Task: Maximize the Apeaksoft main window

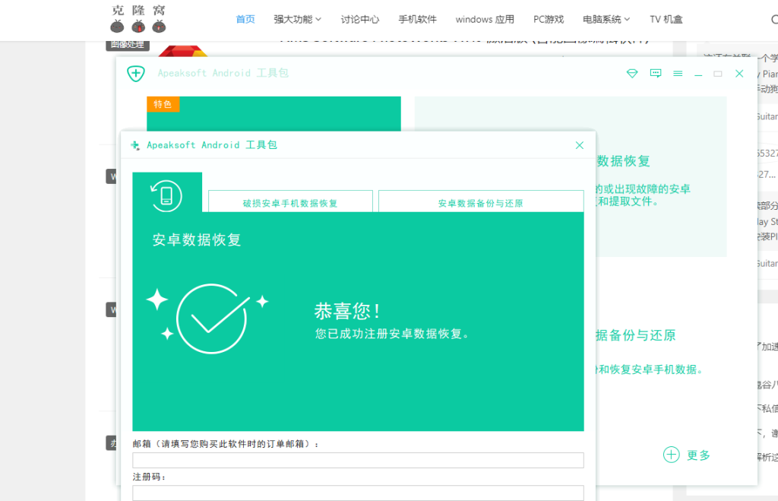Action: [717, 74]
